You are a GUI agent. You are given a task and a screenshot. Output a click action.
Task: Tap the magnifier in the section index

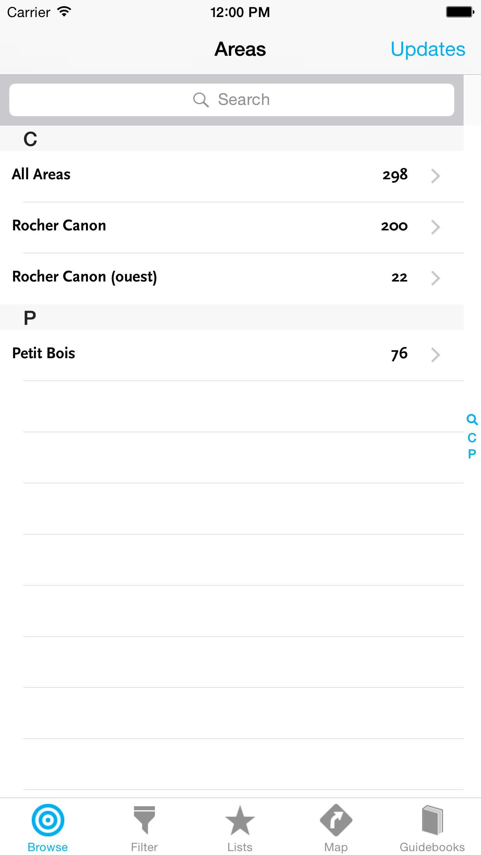pos(472,419)
